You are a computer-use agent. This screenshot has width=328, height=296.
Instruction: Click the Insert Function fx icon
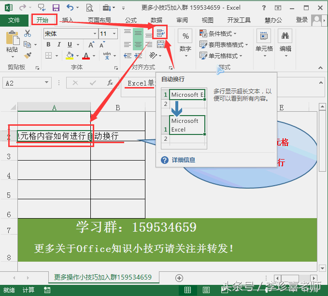[110, 83]
